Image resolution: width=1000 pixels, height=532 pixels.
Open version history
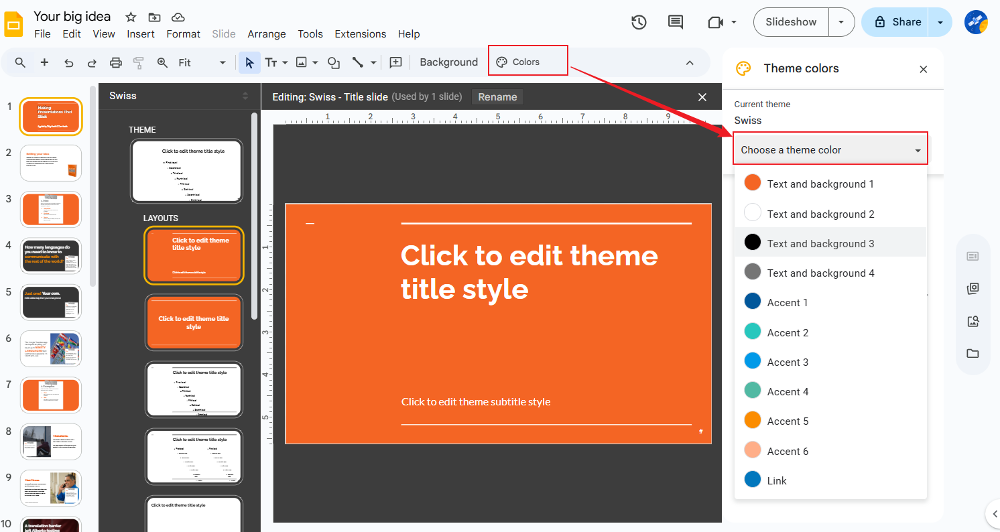coord(639,22)
